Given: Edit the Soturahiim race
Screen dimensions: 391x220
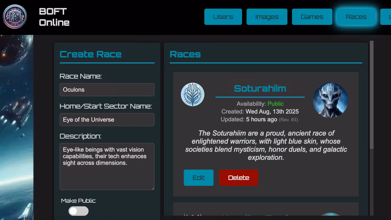Looking at the screenshot, I should [x=199, y=178].
